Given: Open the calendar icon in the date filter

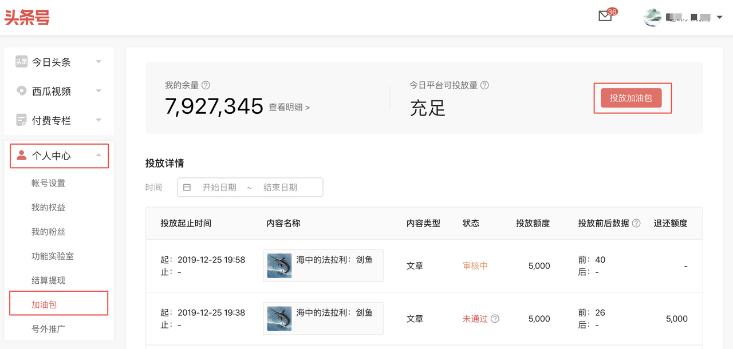Looking at the screenshot, I should (187, 187).
